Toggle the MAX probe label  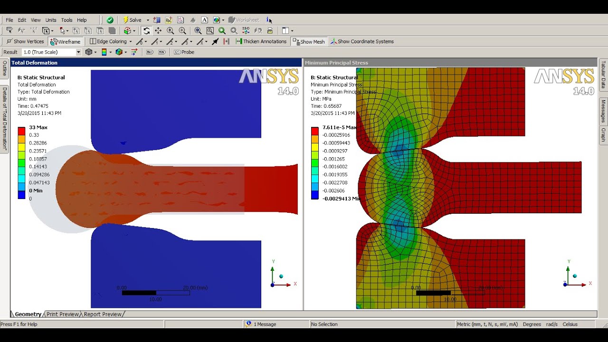[x=150, y=52]
